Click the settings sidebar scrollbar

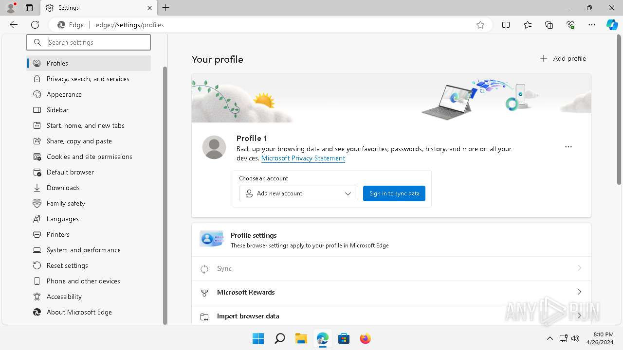pyautogui.click(x=165, y=194)
